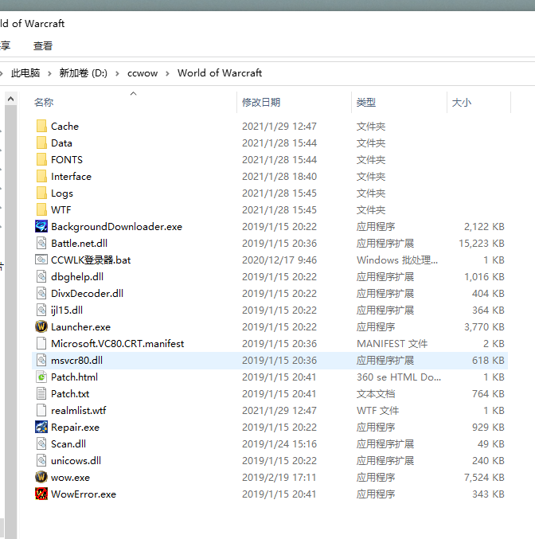Click the Patch.txt document icon
Image resolution: width=535 pixels, height=539 pixels.
click(41, 393)
